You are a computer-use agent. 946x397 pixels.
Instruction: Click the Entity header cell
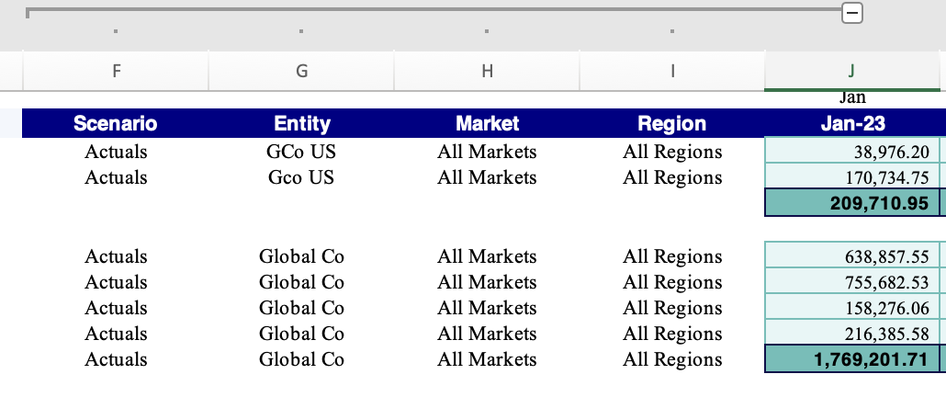click(301, 124)
